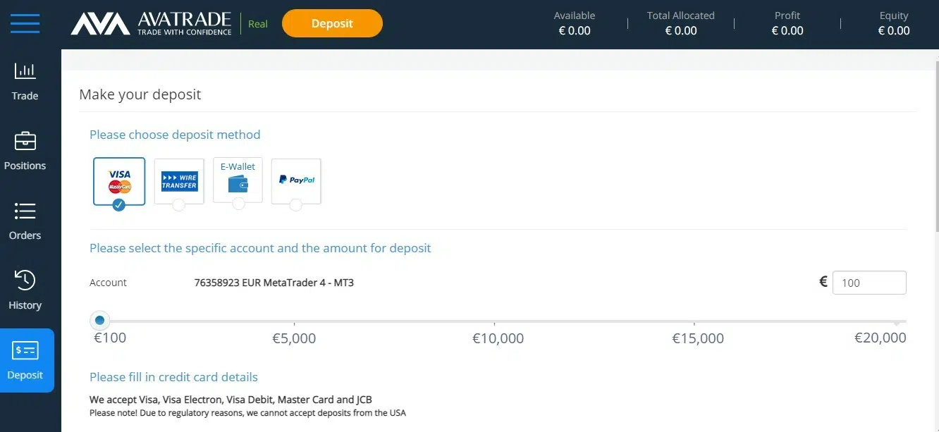Click the account 76358923 EUR MetaTrader text

pyautogui.click(x=274, y=283)
